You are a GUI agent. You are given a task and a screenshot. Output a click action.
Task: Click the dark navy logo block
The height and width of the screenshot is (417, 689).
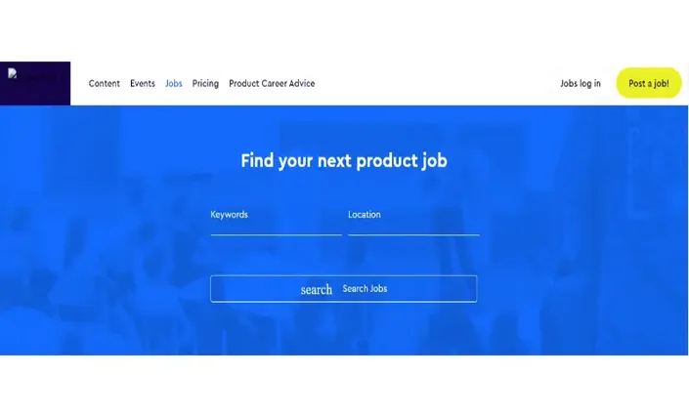click(35, 83)
